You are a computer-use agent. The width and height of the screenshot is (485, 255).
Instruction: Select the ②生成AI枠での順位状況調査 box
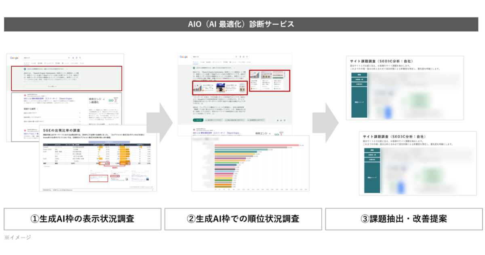tap(243, 219)
